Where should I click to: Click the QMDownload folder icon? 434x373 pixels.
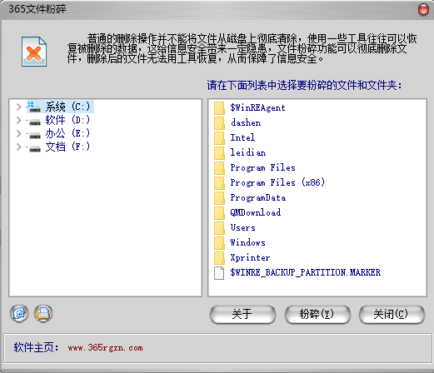[x=219, y=213]
